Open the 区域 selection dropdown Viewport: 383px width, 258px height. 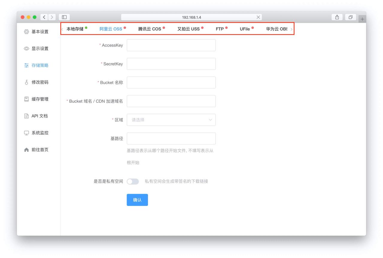[171, 120]
